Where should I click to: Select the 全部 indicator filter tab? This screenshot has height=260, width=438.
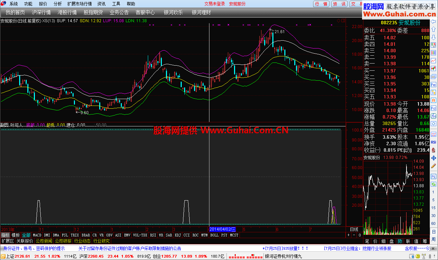click(x=26, y=235)
